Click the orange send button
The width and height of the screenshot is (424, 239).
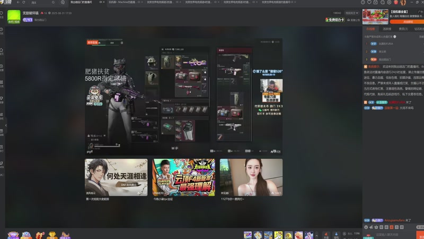tap(420, 235)
